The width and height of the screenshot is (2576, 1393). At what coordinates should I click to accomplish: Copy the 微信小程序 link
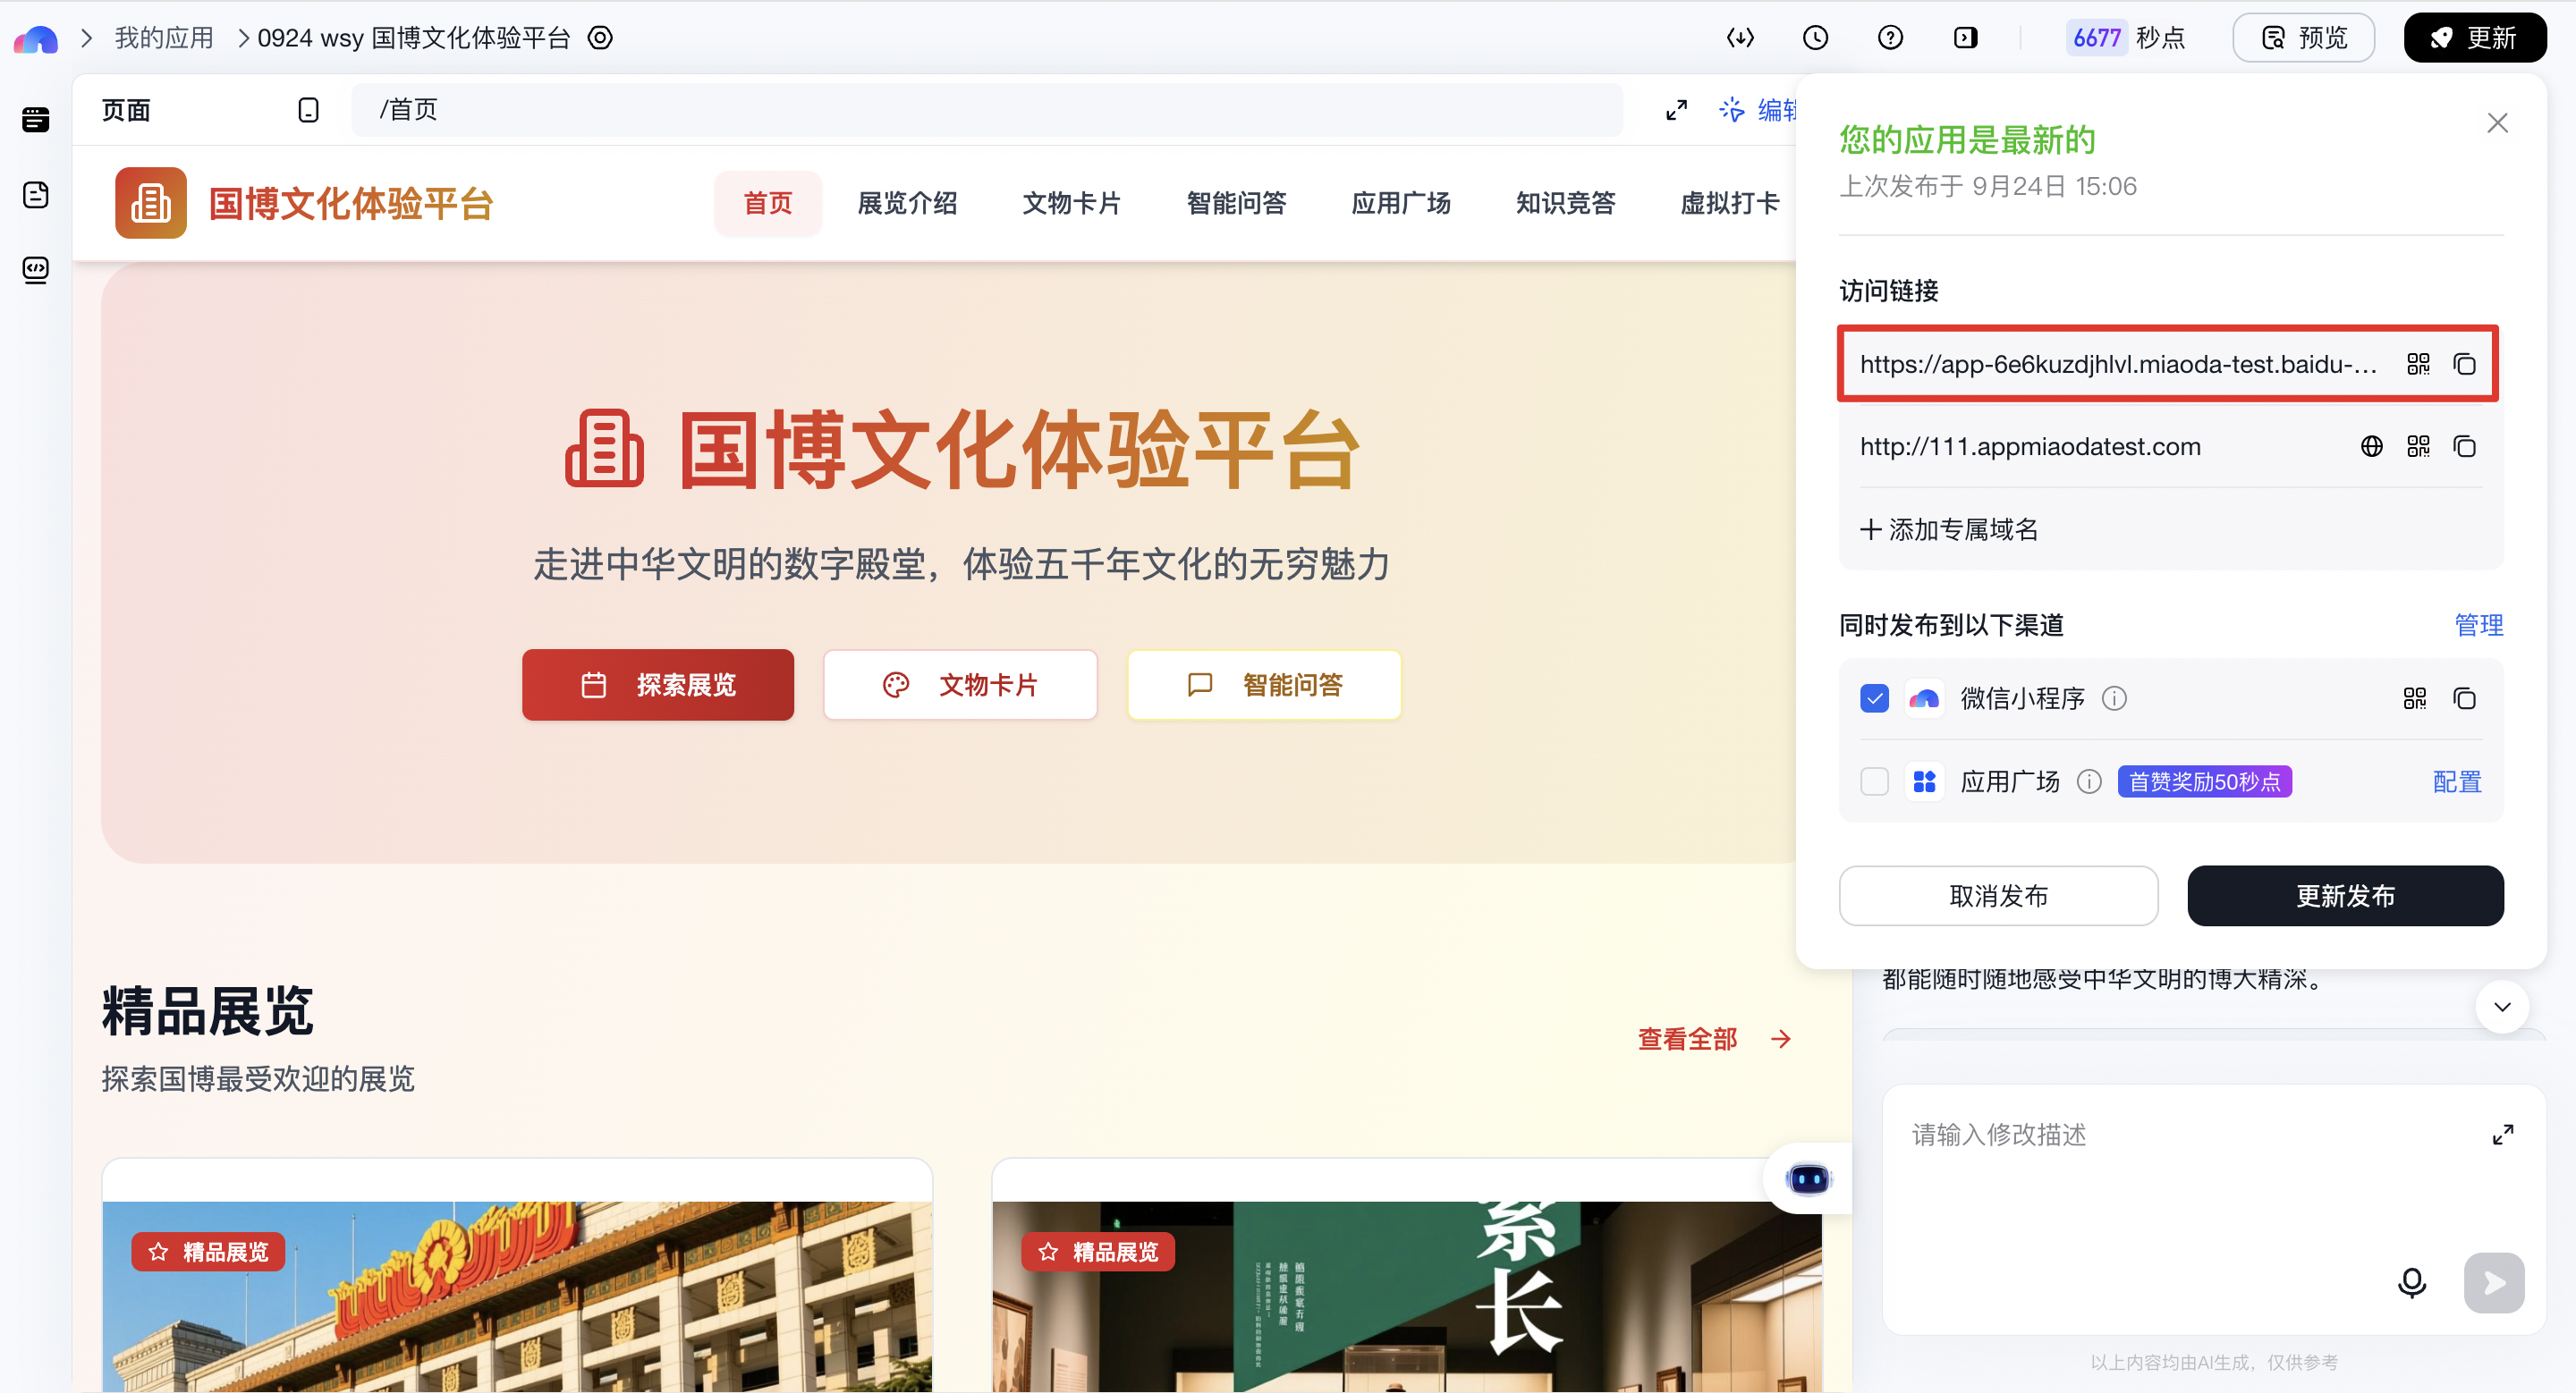coord(2465,698)
